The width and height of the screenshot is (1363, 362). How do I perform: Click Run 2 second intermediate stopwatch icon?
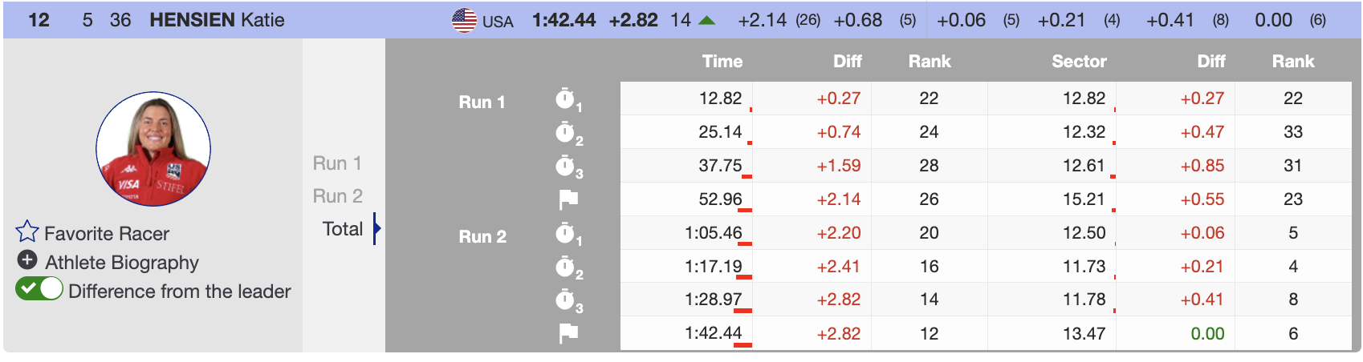[566, 267]
